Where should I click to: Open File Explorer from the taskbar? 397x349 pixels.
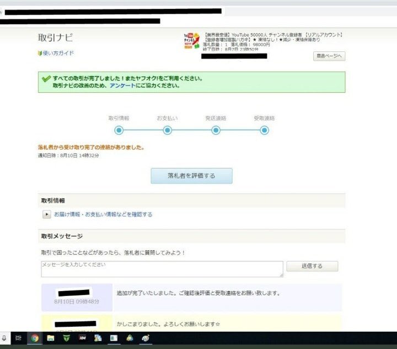point(51,338)
